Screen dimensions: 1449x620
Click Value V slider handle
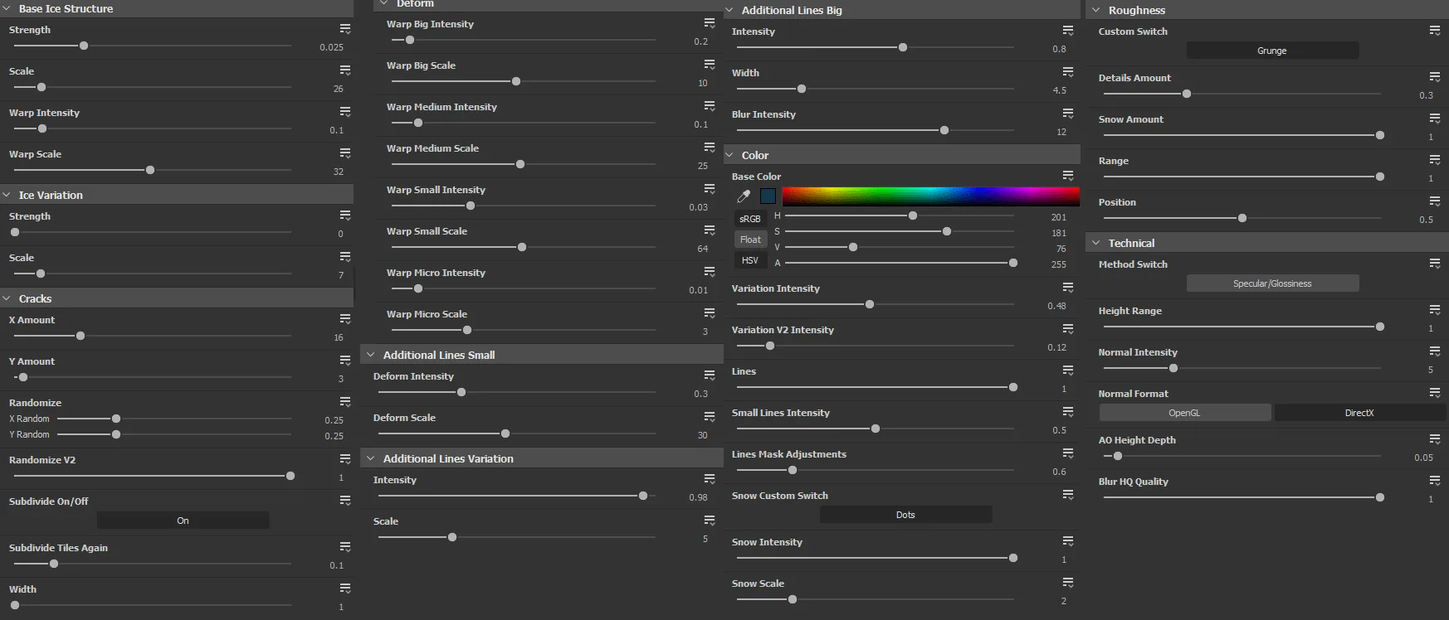coord(853,247)
